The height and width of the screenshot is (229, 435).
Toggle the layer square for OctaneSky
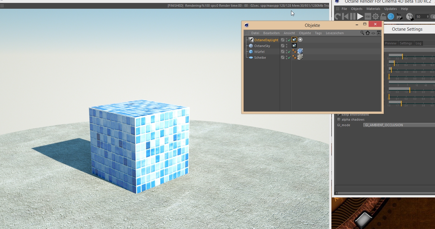click(283, 46)
